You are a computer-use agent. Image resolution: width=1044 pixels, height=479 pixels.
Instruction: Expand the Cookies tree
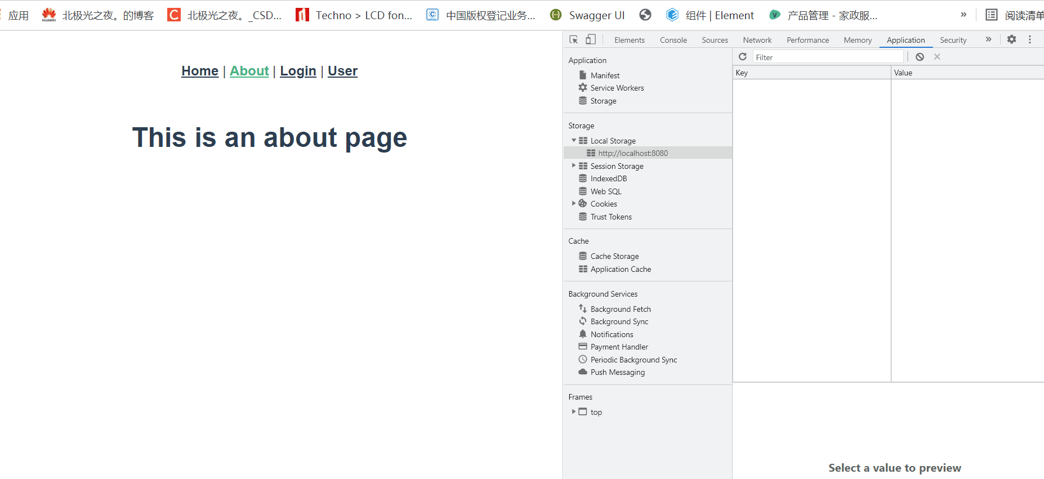point(574,203)
